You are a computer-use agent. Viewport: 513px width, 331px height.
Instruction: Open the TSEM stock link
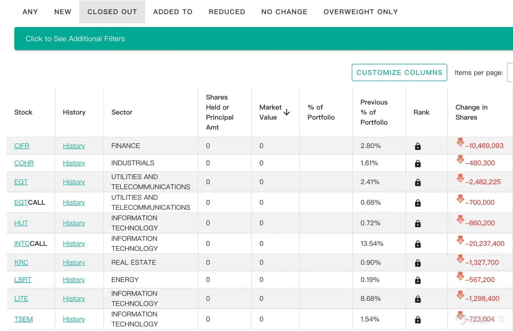24,319
